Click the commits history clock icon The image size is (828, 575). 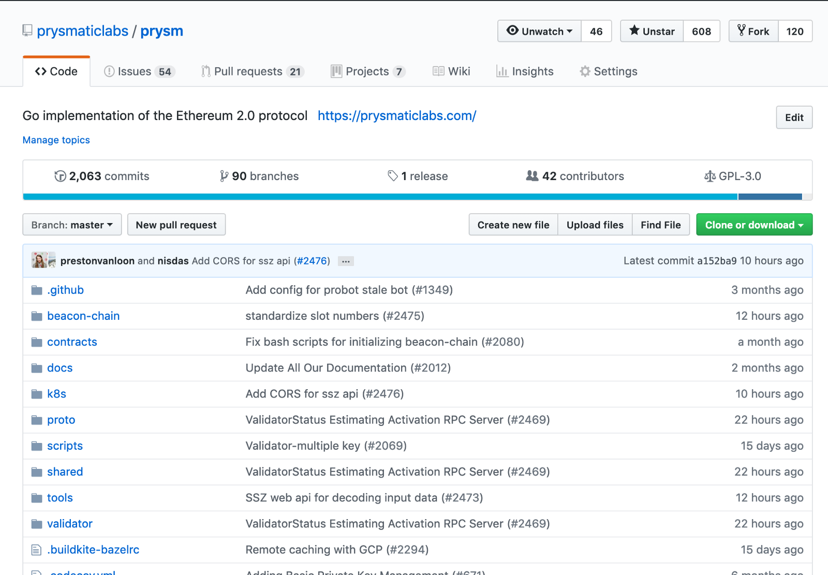click(60, 176)
